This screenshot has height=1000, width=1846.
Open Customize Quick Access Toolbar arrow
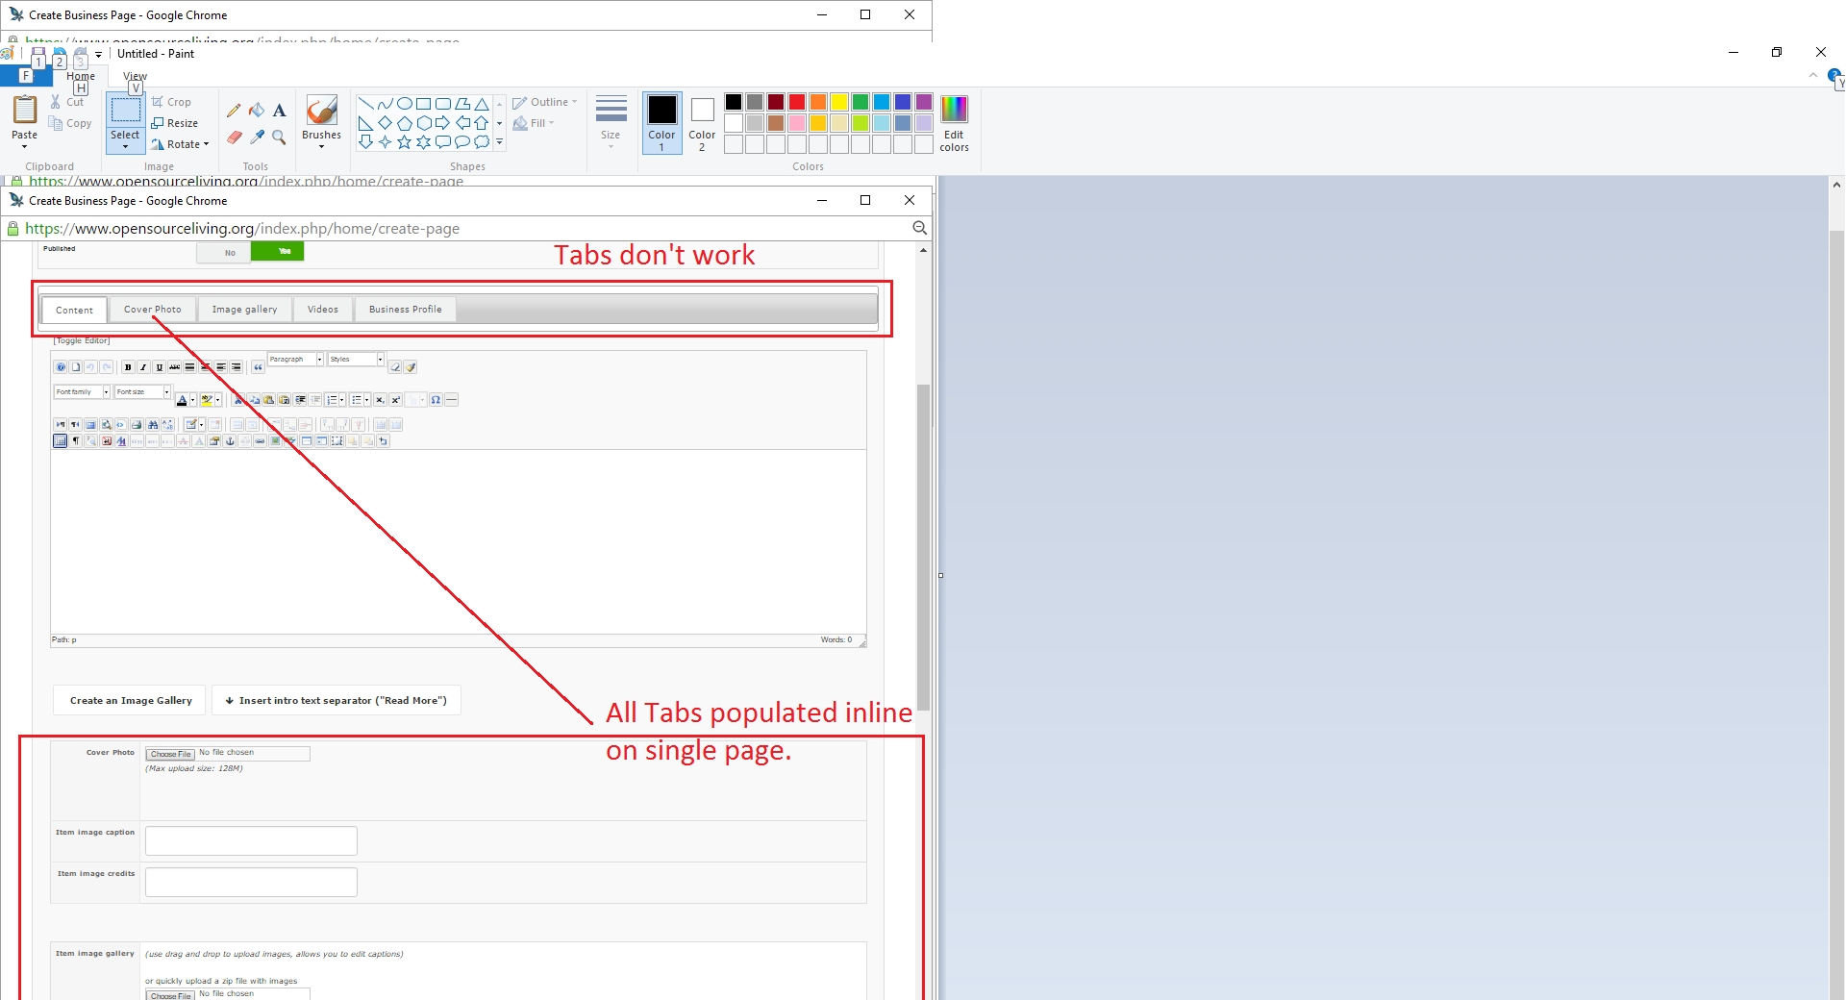tap(98, 55)
